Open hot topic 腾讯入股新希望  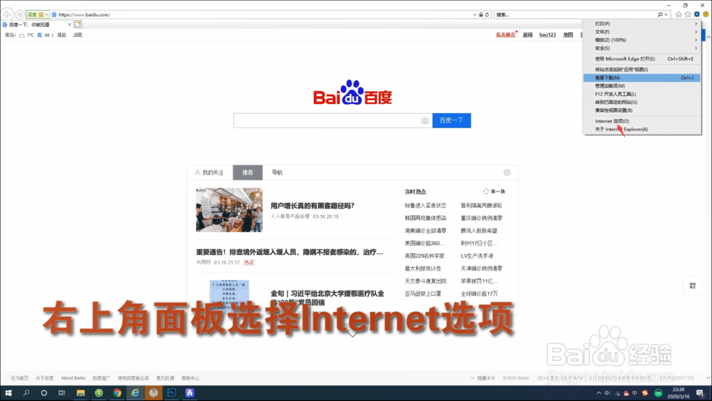pyautogui.click(x=478, y=231)
